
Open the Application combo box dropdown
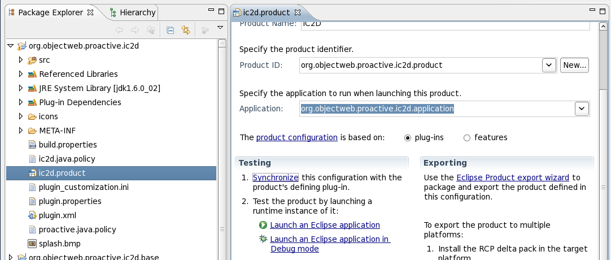(x=582, y=109)
